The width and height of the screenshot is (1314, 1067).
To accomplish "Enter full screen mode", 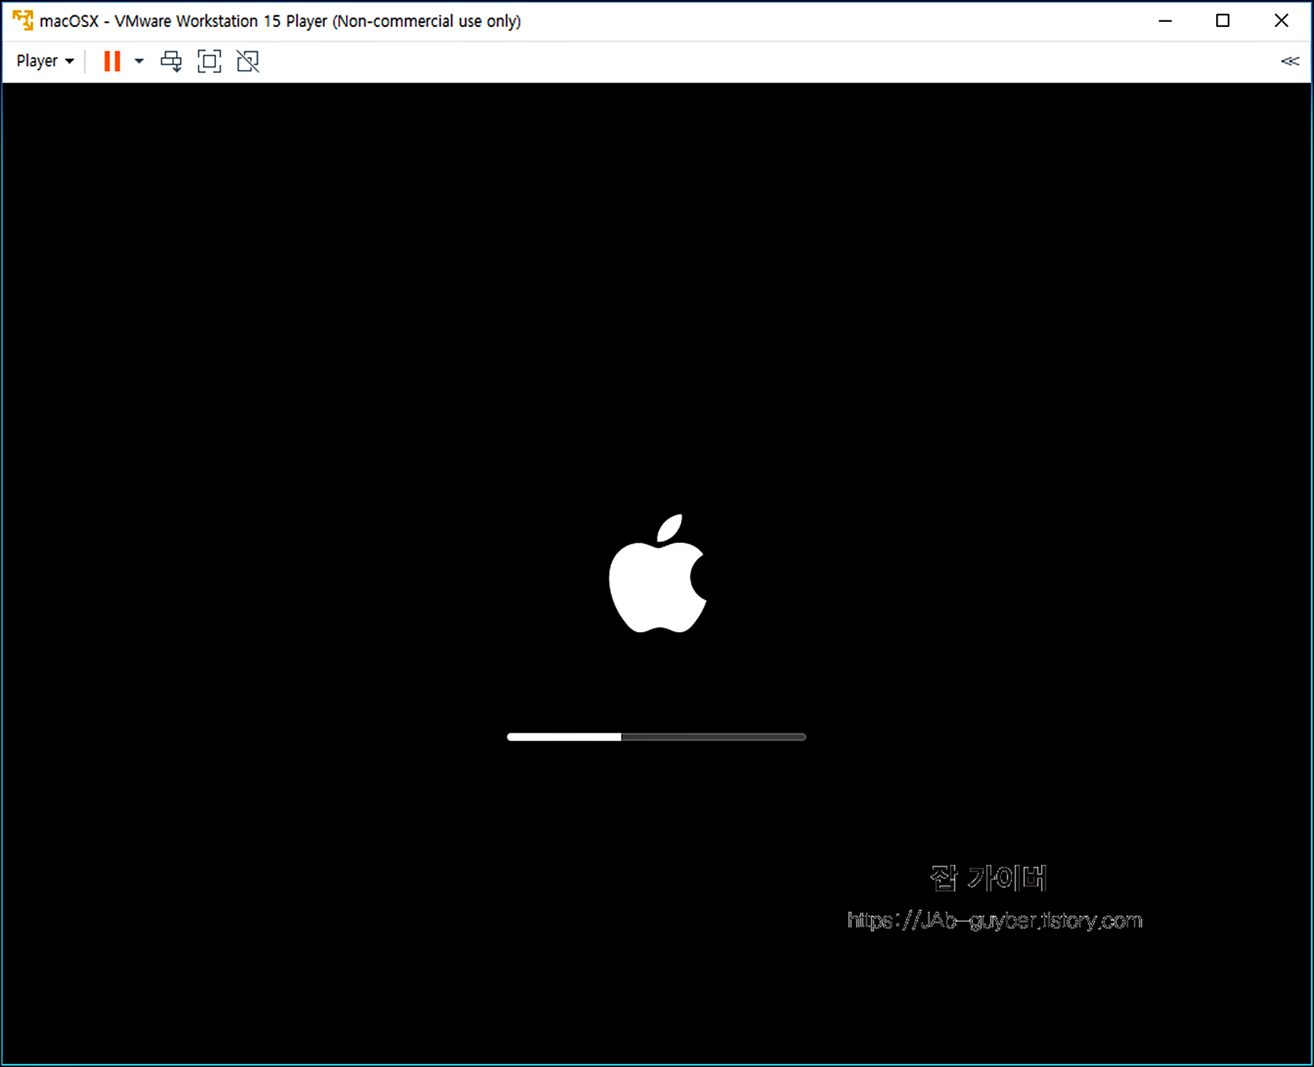I will 210,61.
